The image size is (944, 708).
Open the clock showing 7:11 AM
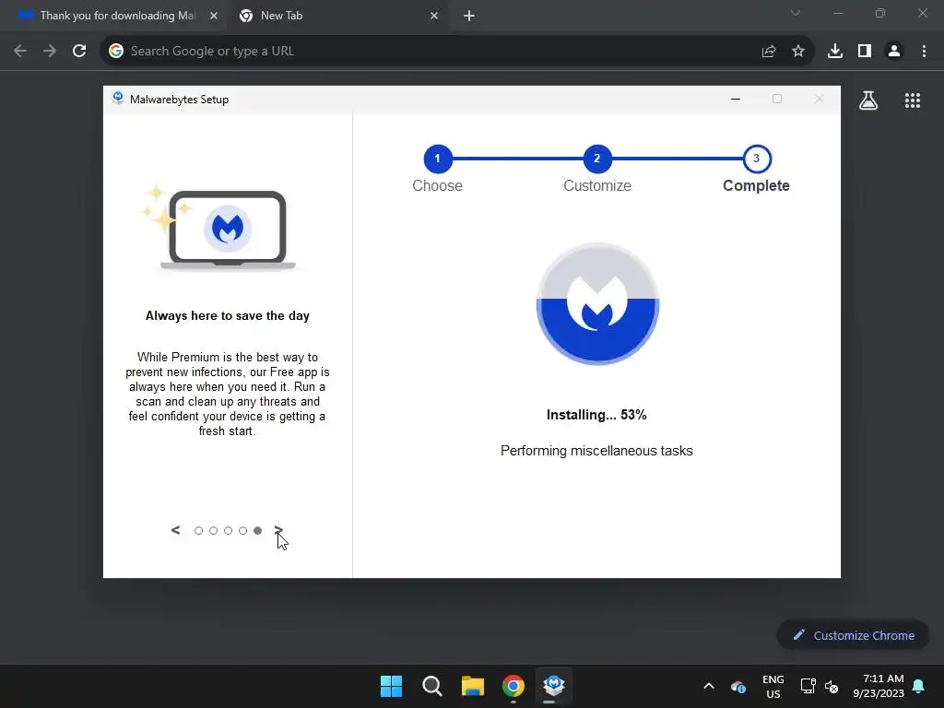point(879,686)
